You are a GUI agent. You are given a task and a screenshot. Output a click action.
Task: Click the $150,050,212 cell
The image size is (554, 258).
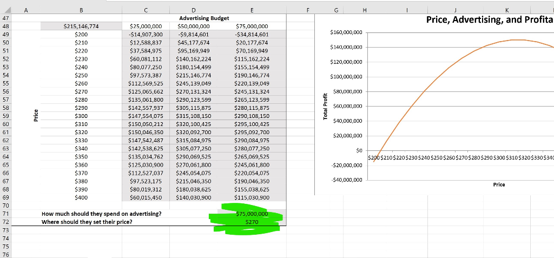pyautogui.click(x=146, y=124)
